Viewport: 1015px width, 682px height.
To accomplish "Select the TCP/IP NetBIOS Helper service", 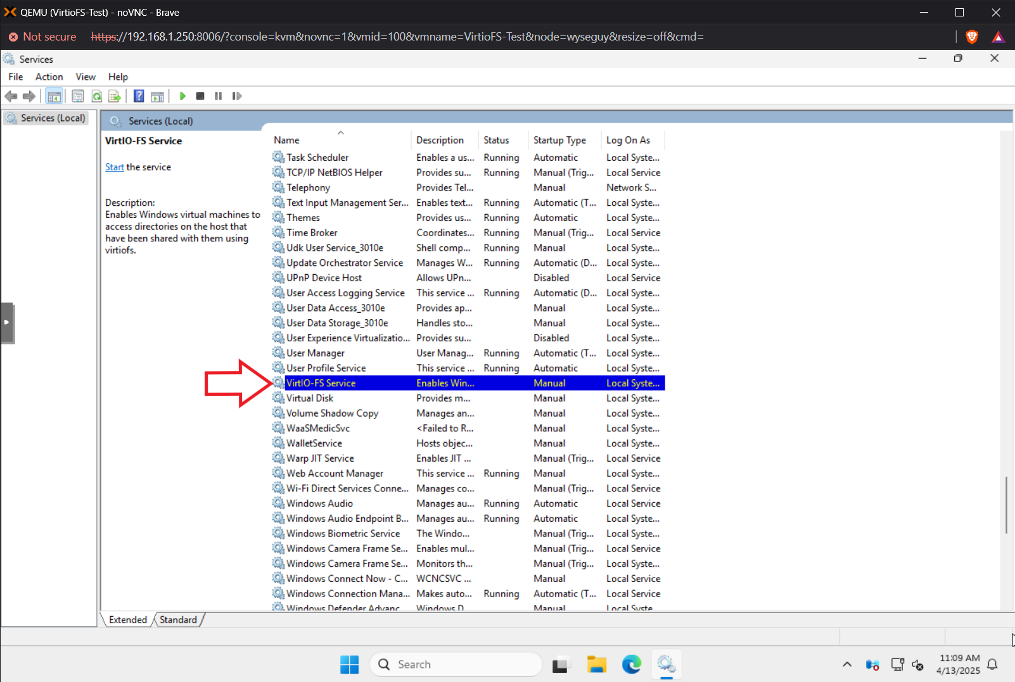I will click(468, 173).
